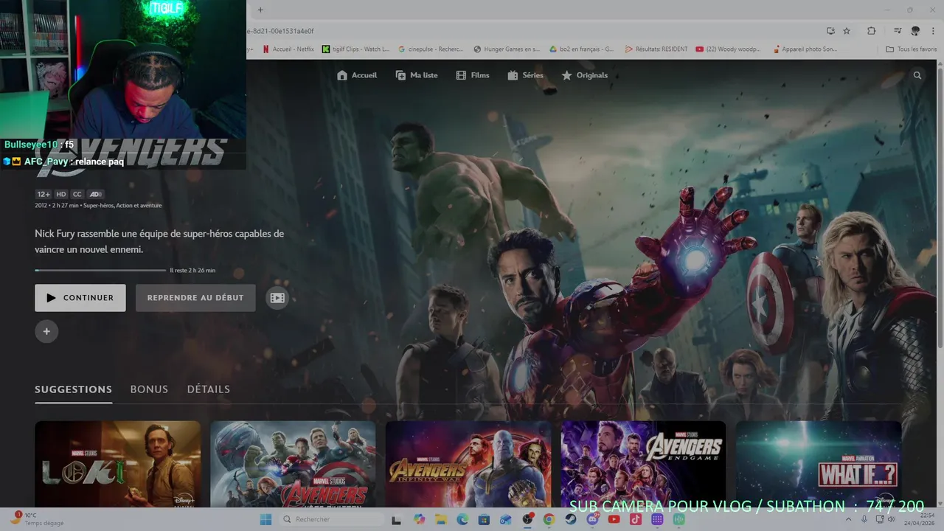The height and width of the screenshot is (531, 944).
Task: Open the Loki suggestion thumbnail
Action: click(x=118, y=464)
